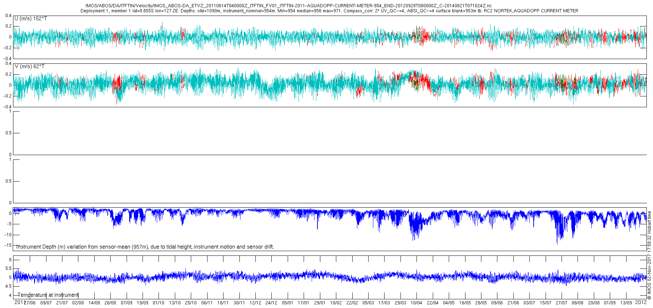
Task: Click the "15/07" date tick label
Action: pos(546,303)
